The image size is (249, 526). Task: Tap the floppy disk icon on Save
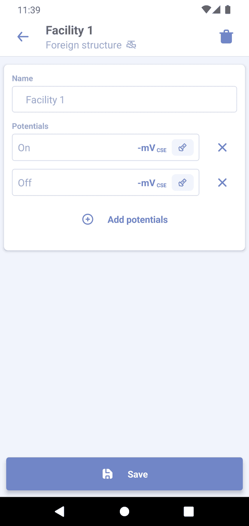coord(107,474)
